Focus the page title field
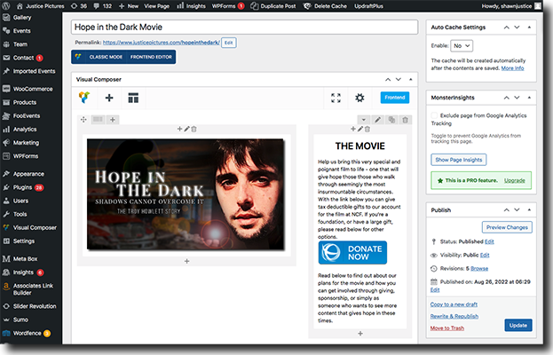This screenshot has width=553, height=355. (244, 28)
